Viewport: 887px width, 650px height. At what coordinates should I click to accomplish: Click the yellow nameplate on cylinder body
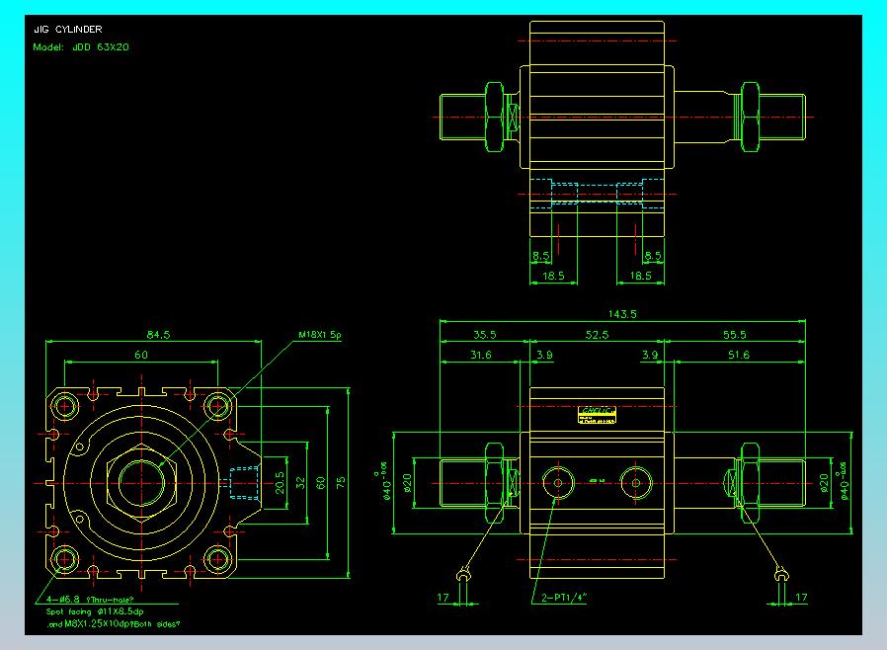point(597,415)
